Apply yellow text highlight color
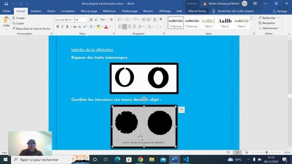 (x=99, y=26)
